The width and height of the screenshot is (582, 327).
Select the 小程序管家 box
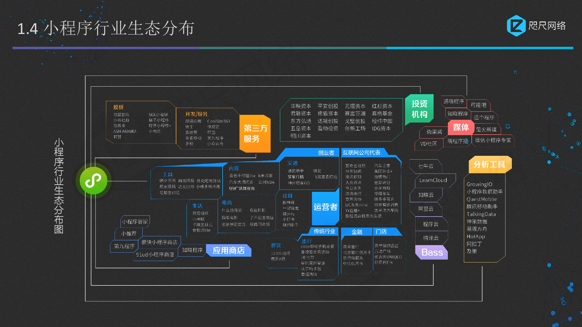coord(135,222)
